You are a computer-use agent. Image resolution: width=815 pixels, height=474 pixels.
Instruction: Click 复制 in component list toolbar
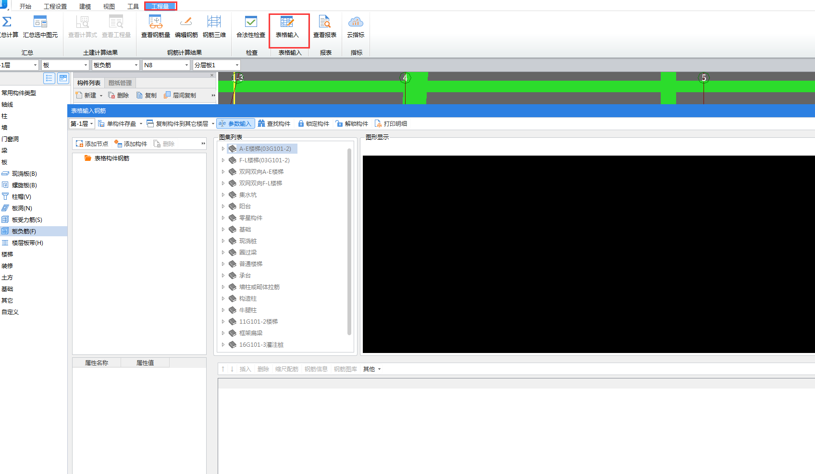(147, 95)
